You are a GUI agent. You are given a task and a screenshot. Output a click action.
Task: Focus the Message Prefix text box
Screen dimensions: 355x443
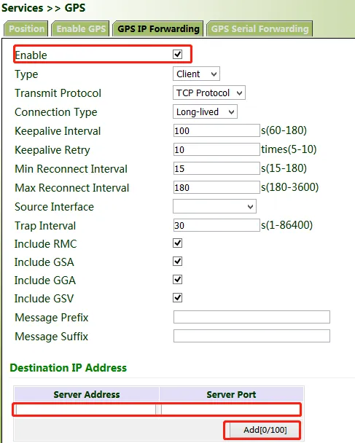pyautogui.click(x=251, y=317)
